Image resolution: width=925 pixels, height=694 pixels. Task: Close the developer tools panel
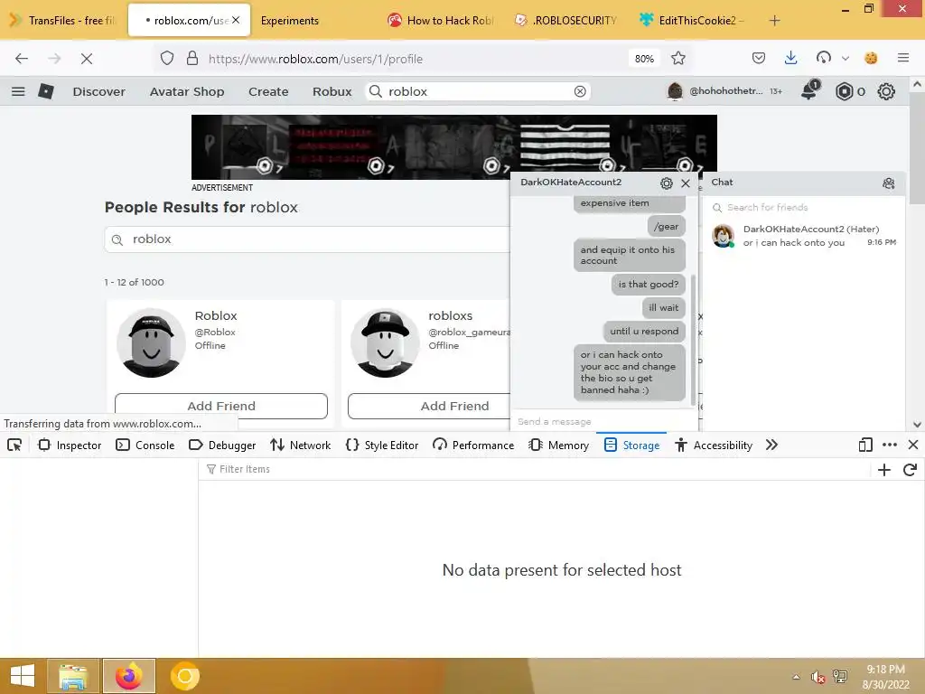tap(913, 445)
